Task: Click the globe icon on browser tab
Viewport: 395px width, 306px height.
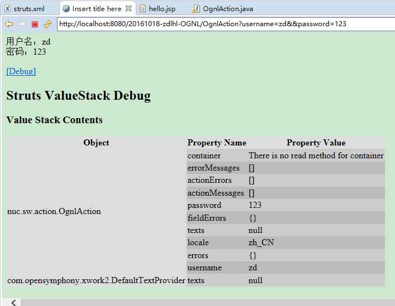Action: (x=66, y=9)
